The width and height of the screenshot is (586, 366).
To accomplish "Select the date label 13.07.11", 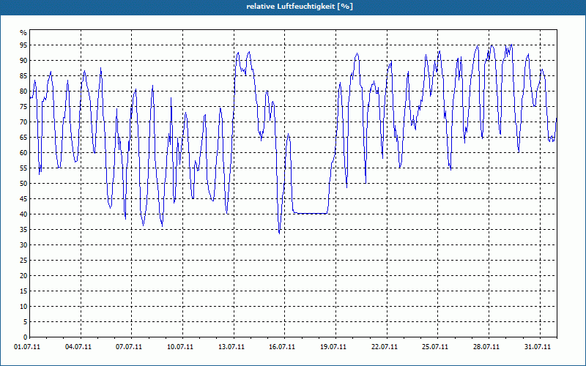I will 231,347.
